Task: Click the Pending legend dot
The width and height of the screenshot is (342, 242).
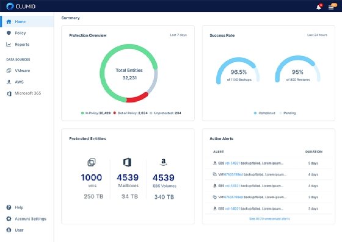Action: tap(281, 113)
